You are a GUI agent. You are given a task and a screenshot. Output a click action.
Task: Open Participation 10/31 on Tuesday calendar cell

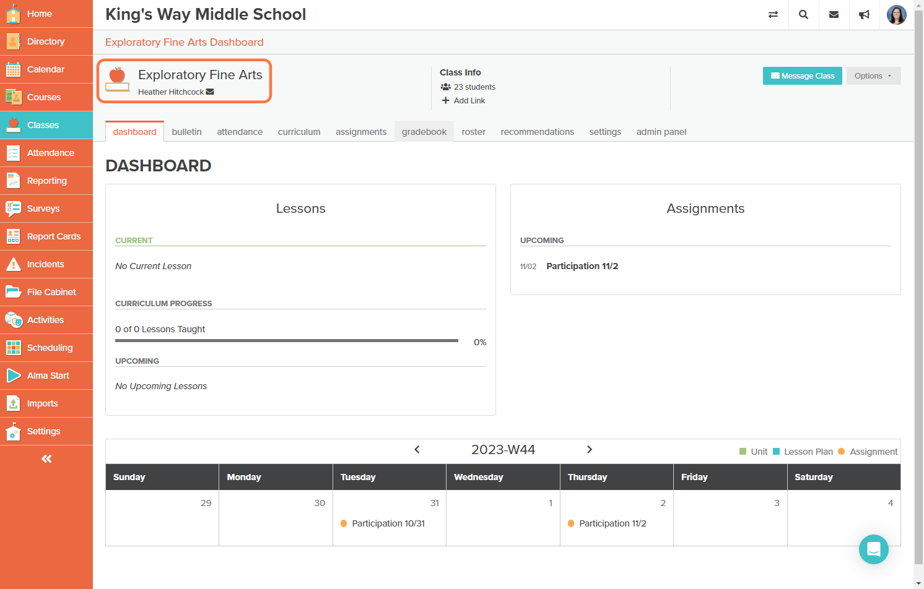tap(388, 523)
